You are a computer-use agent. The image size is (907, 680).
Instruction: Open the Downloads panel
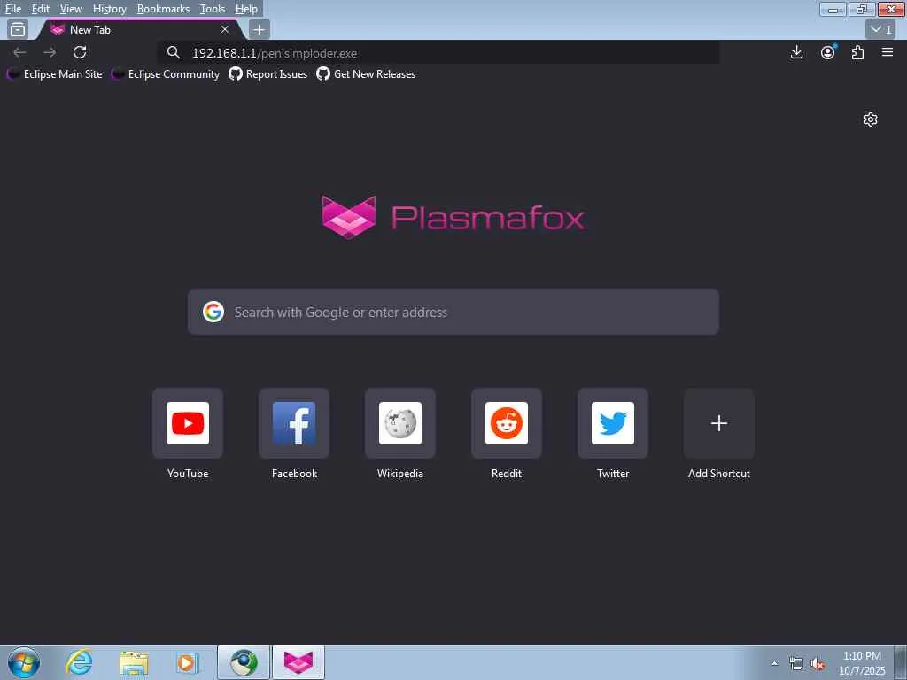pyautogui.click(x=796, y=52)
